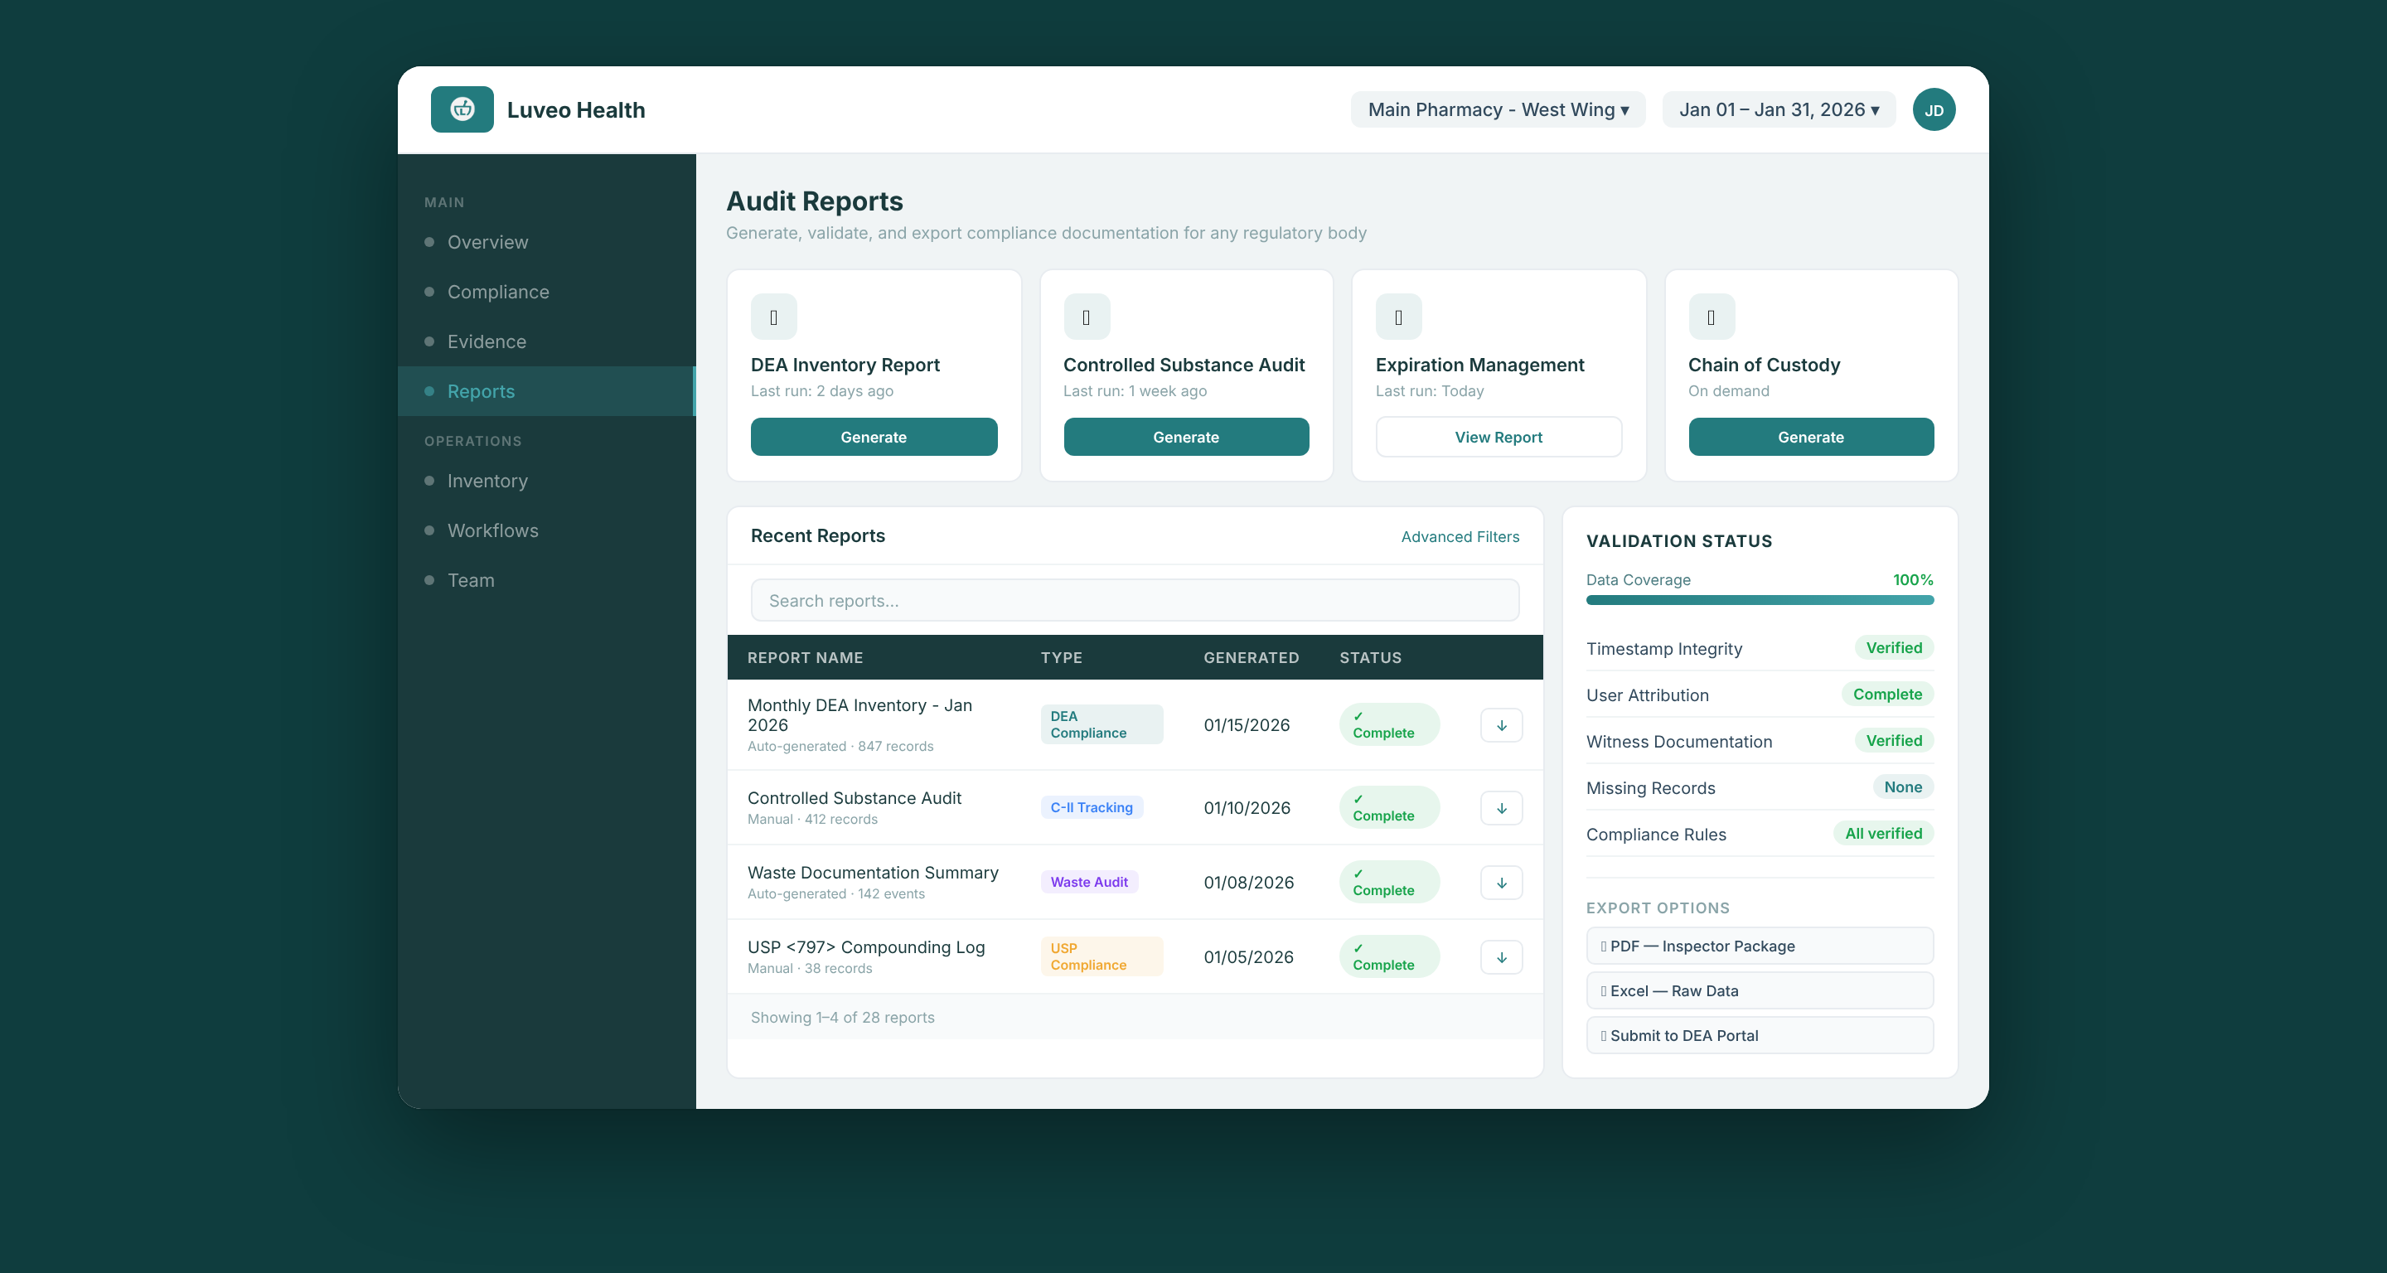Open Advanced Filters
The image size is (2387, 1273).
[x=1460, y=536]
